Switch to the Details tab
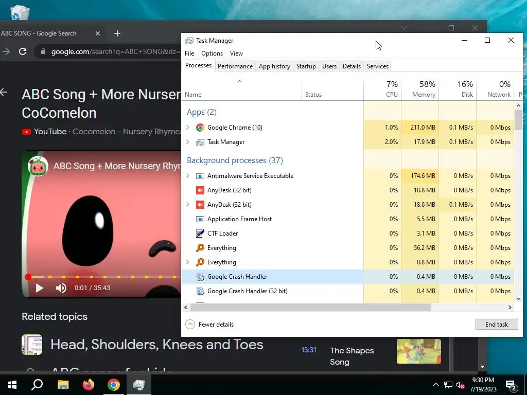The height and width of the screenshot is (395, 527). pyautogui.click(x=352, y=66)
